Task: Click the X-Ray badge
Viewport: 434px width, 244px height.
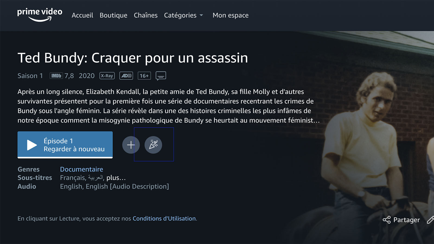Action: [x=107, y=76]
